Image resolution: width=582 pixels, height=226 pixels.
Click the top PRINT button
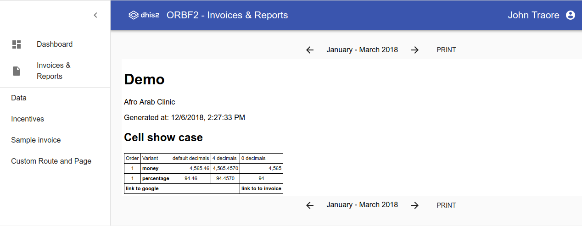coord(446,50)
